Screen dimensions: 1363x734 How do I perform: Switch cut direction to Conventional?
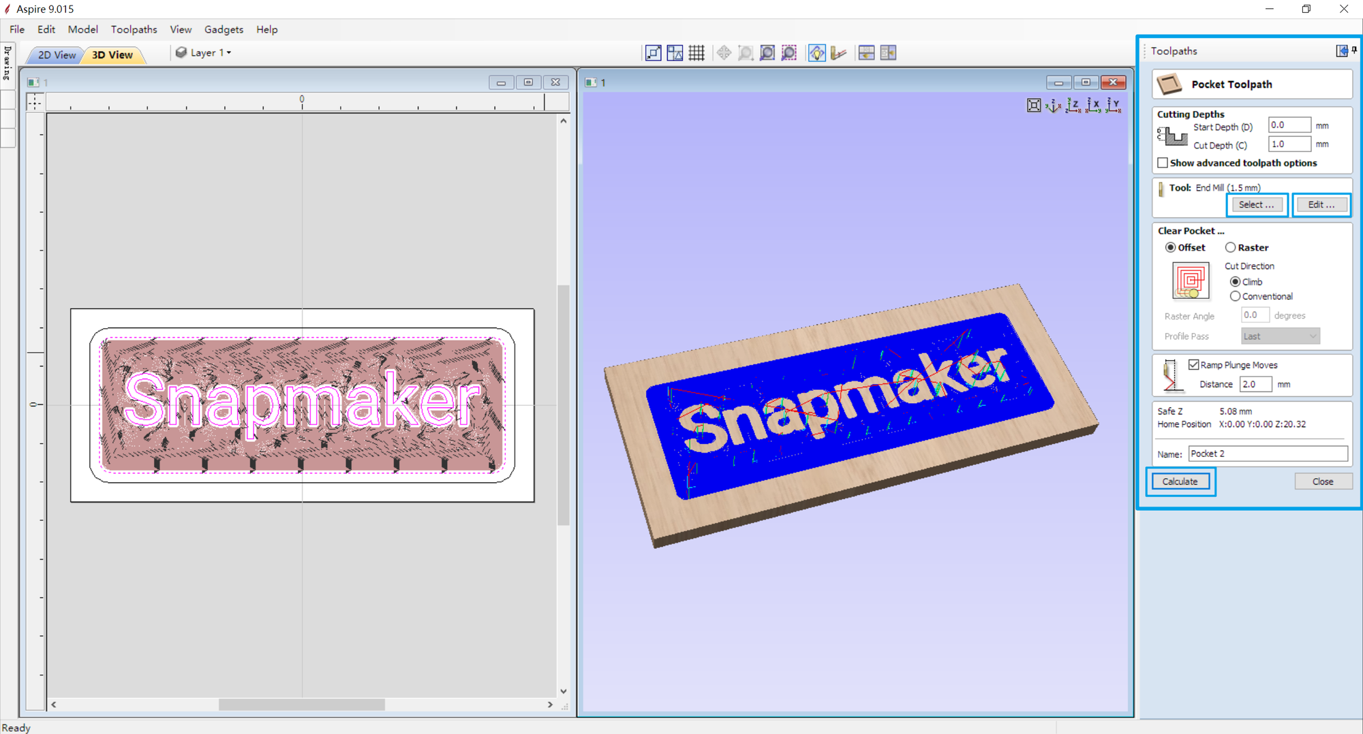[1236, 296]
